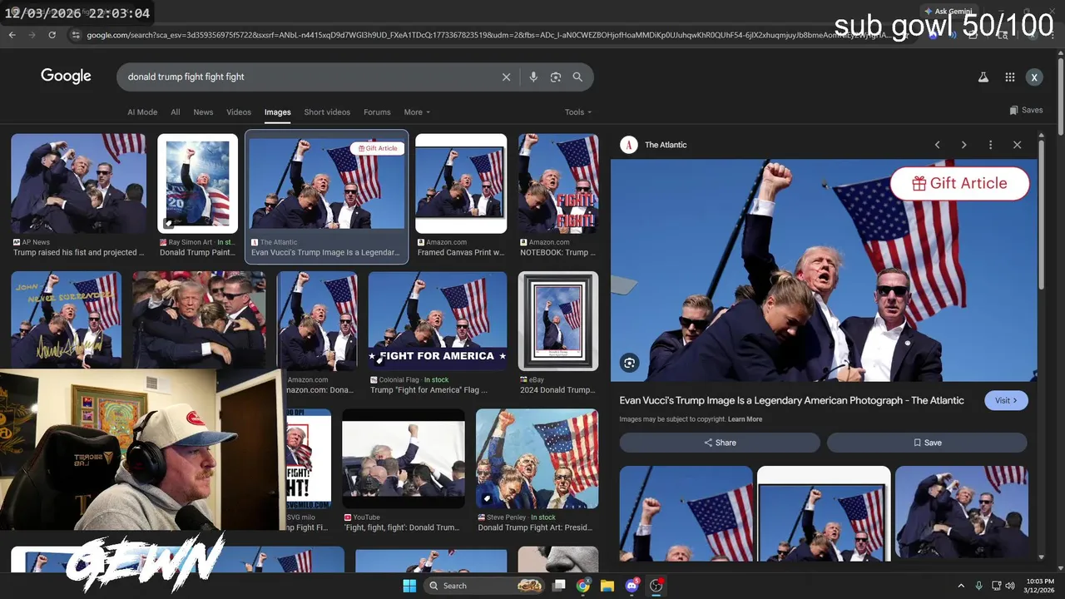
Task: Open Steve Penley Fight Art result
Action: tap(537, 458)
